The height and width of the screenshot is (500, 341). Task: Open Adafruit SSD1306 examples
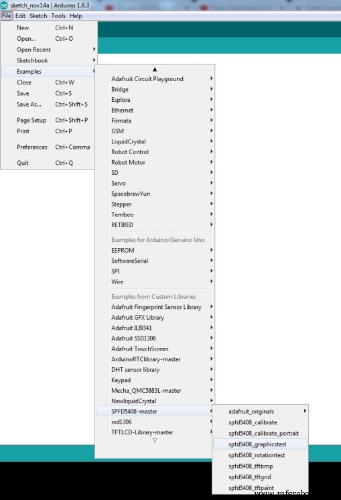point(155,338)
